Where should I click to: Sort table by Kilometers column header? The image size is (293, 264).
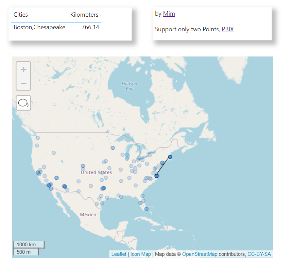coord(84,15)
